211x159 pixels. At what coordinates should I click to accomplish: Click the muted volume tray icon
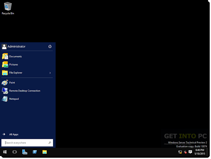click(x=185, y=152)
